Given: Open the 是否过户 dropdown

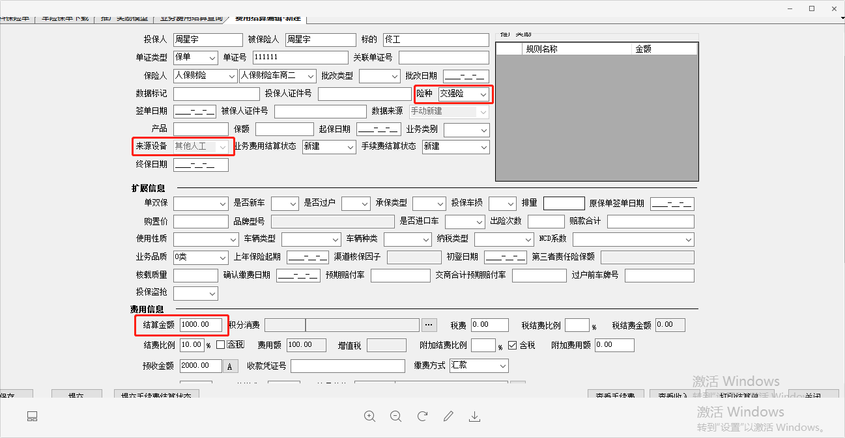Looking at the screenshot, I should tap(356, 204).
